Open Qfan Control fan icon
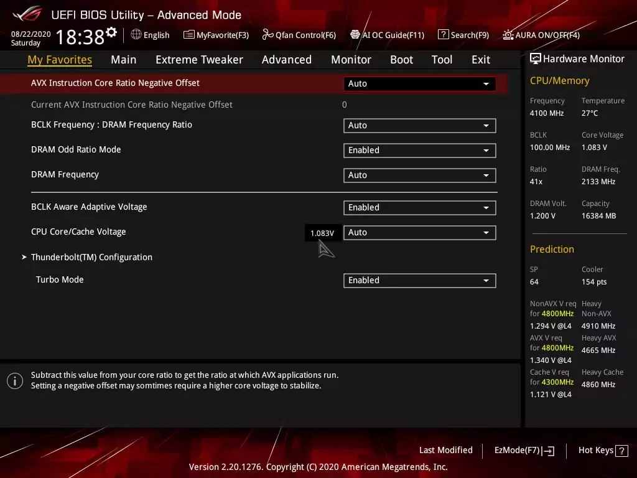 coord(267,35)
